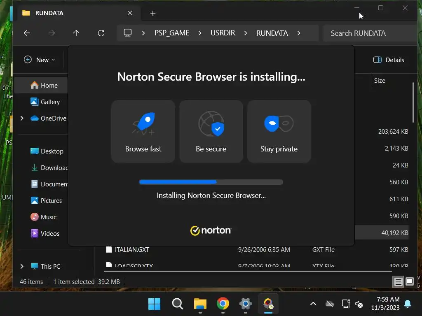Viewport: 422px width, 316px height.
Task: Toggle the Details pane
Action: (x=389, y=60)
